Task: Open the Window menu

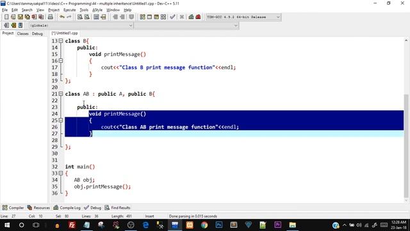Action: 113,10
